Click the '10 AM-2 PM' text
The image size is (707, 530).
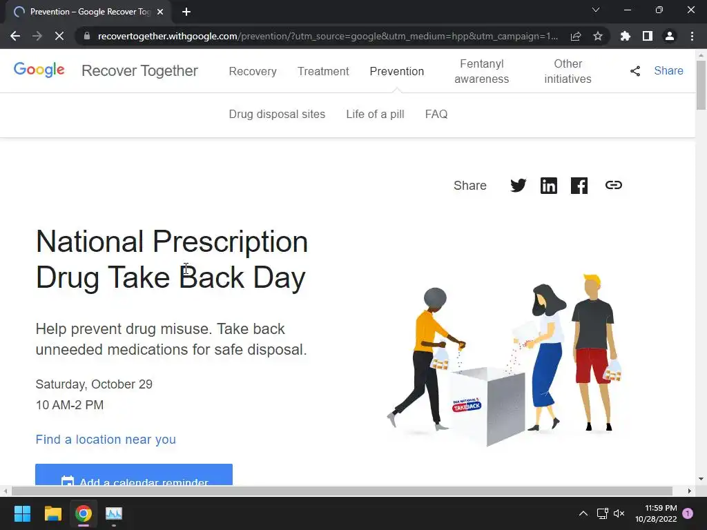click(x=70, y=405)
